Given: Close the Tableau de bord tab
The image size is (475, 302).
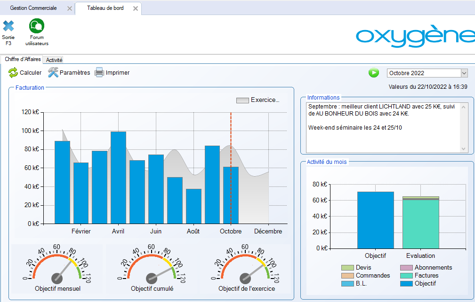Looking at the screenshot, I should pos(136,8).
